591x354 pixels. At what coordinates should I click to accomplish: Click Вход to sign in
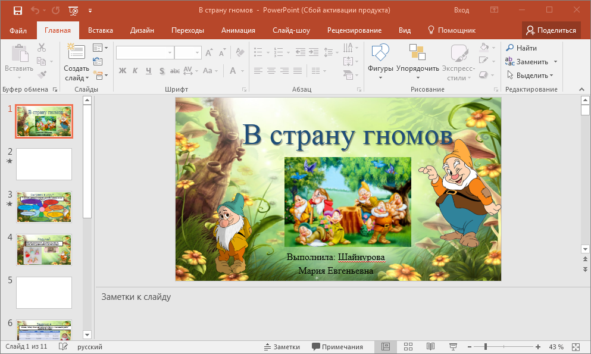[461, 10]
